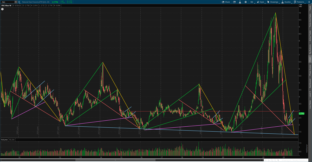The width and height of the screenshot is (312, 162).
Task: Click the date readout D: 6/26/23
Action: click(x=17, y=6)
